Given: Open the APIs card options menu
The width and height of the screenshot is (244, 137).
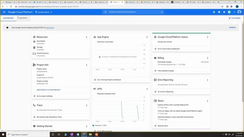Looking at the screenshot, I should (x=147, y=89).
